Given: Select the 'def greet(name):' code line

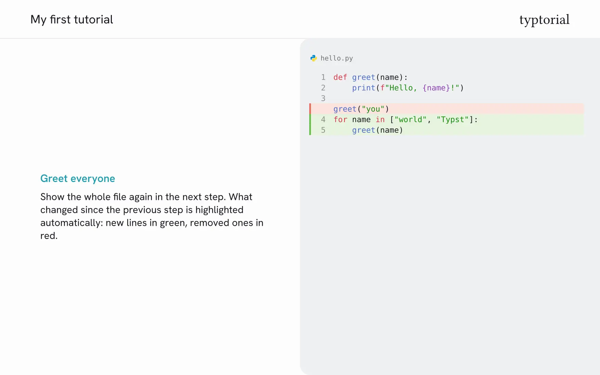Looking at the screenshot, I should pyautogui.click(x=370, y=77).
